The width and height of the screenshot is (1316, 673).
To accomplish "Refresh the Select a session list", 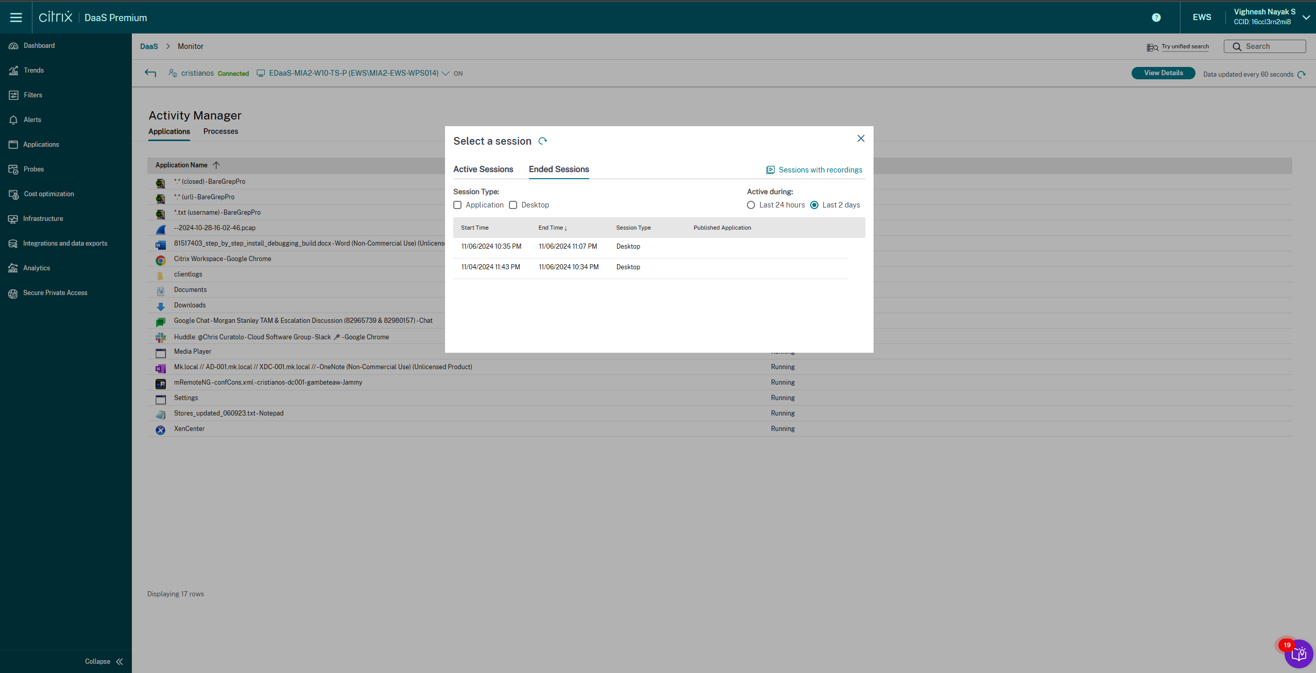I will click(x=542, y=141).
